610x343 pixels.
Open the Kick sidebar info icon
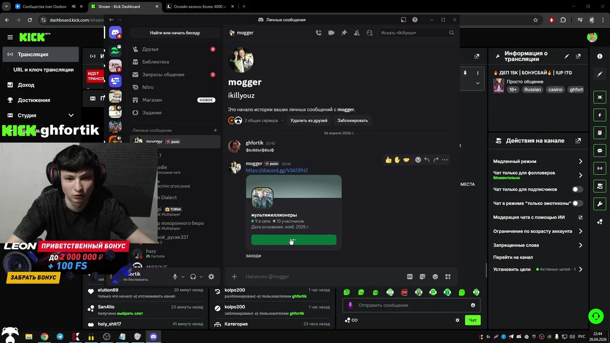(600, 56)
